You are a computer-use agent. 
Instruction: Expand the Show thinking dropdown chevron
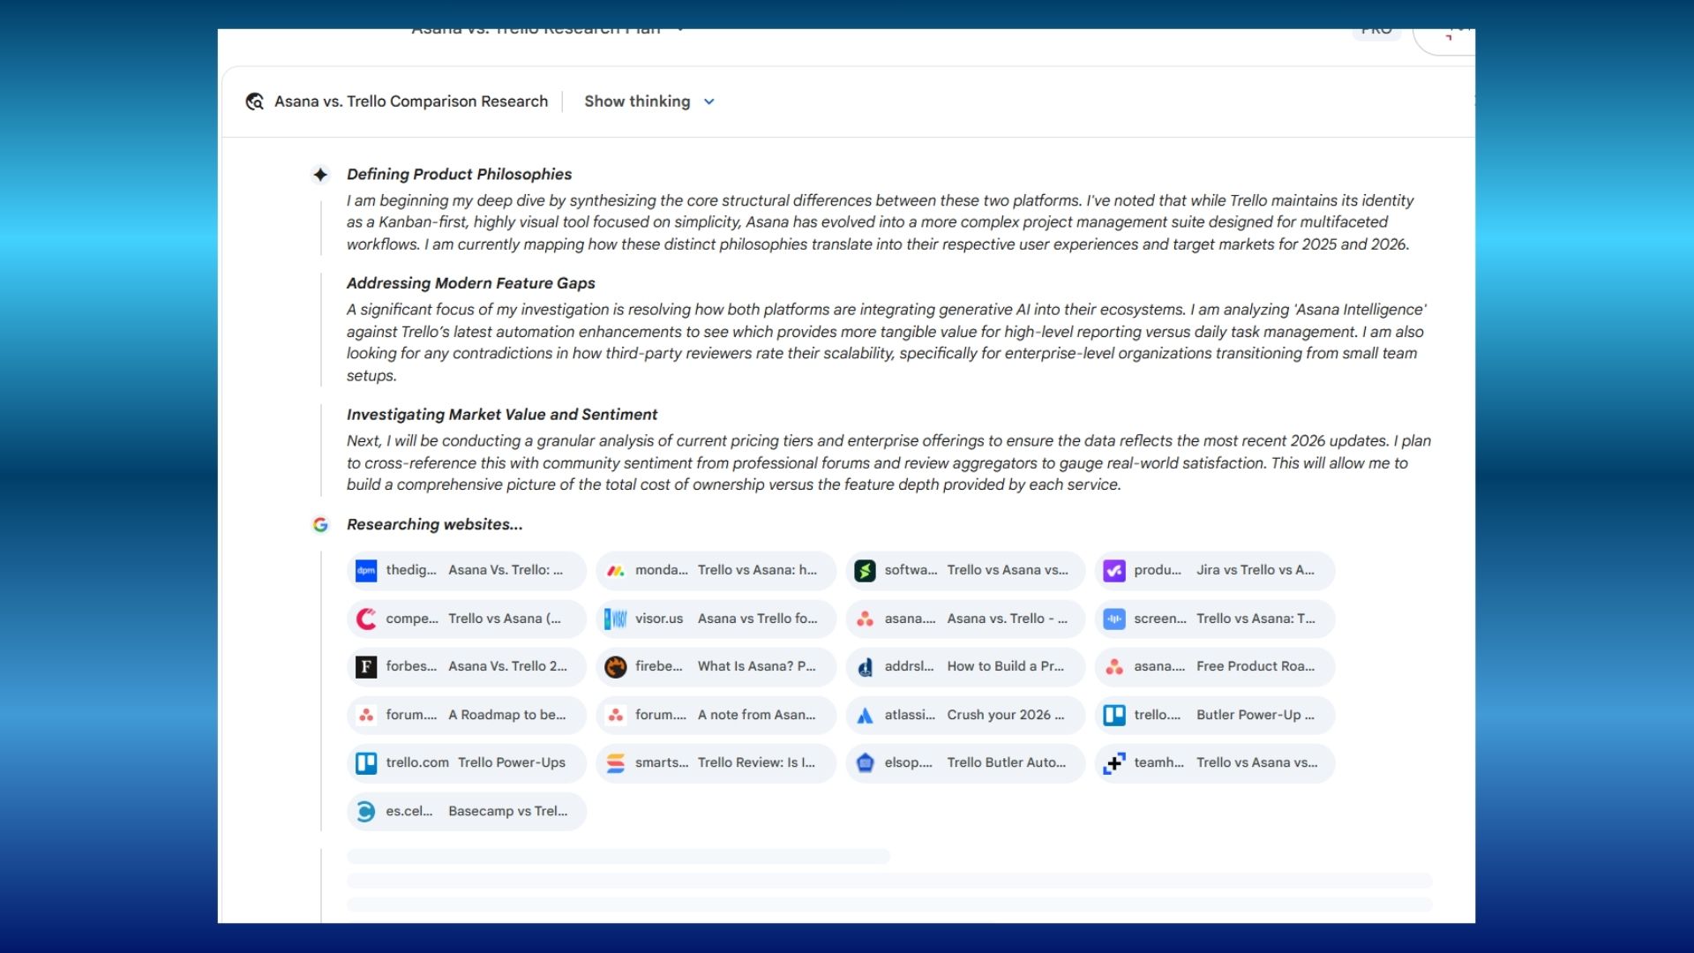[x=708, y=101]
